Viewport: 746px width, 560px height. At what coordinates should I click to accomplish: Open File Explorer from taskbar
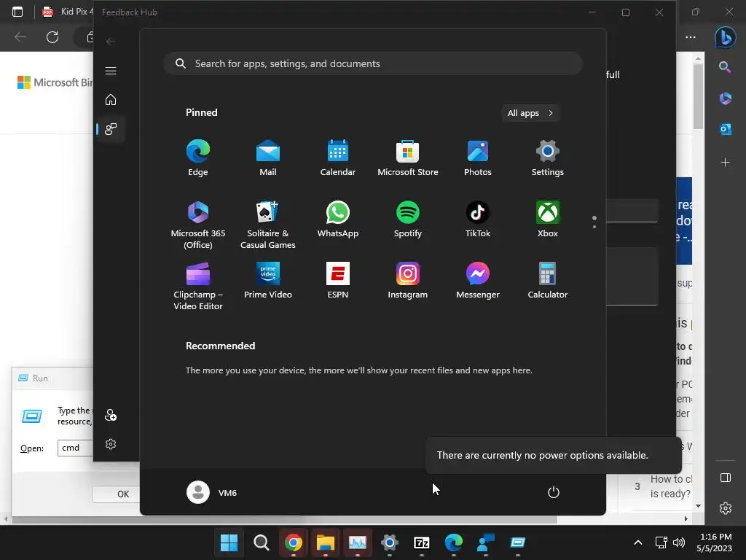click(326, 542)
